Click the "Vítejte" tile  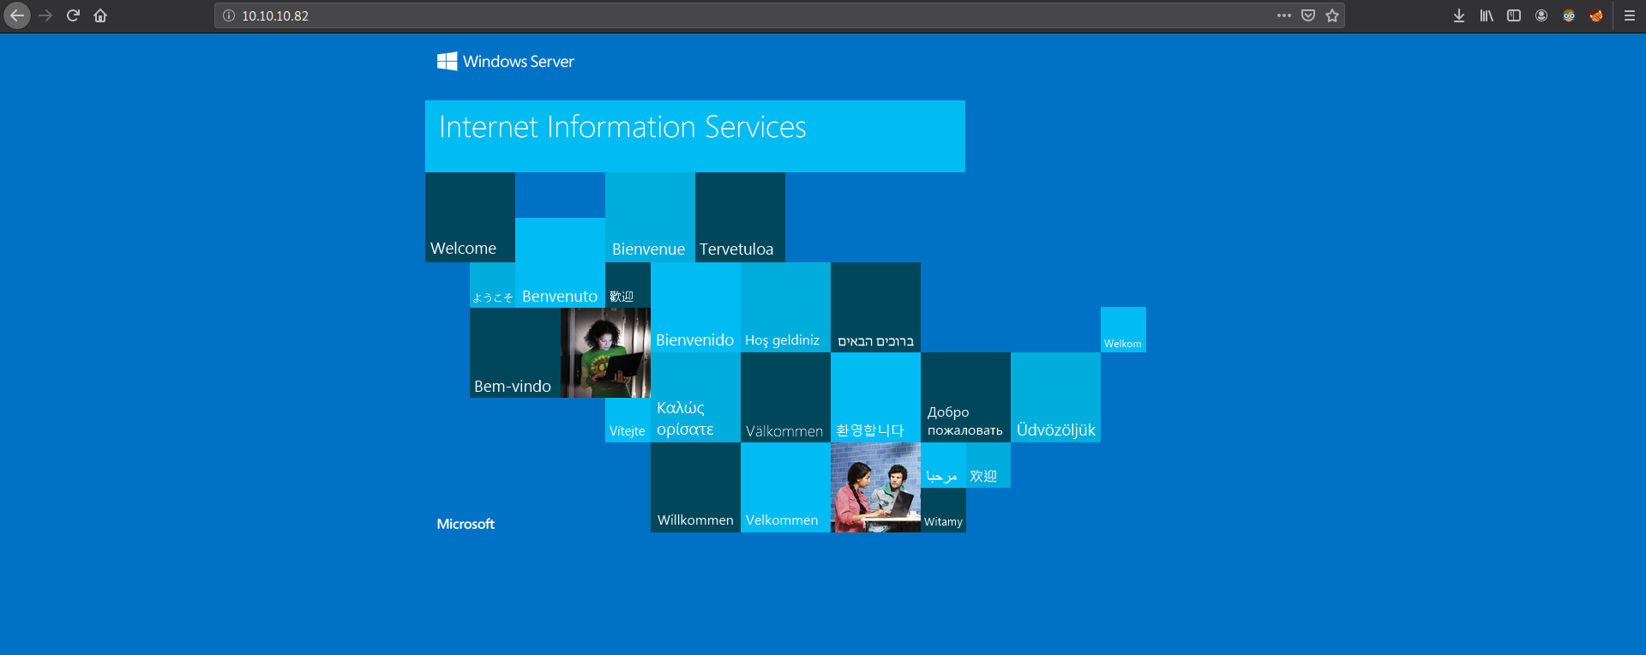[x=628, y=420]
